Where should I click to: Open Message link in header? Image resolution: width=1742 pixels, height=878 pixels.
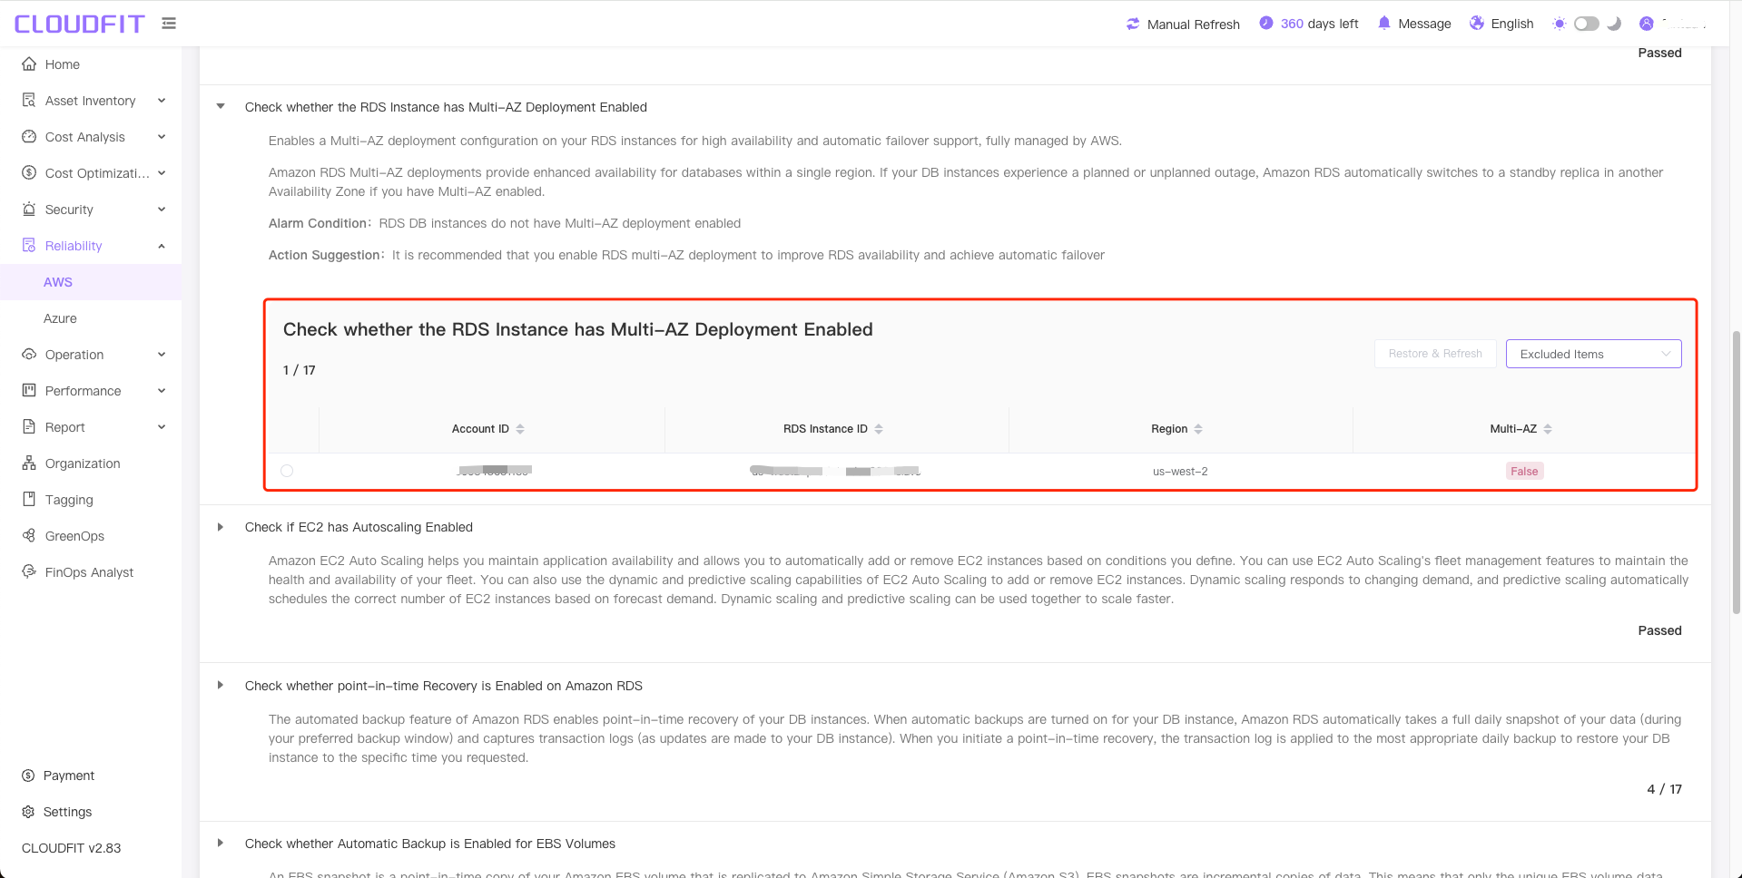[1424, 24]
